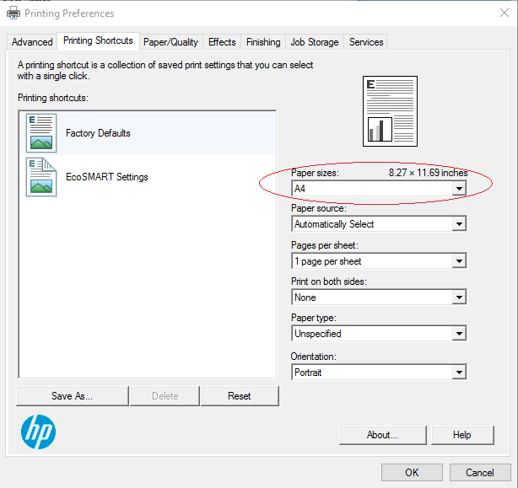Click the HP logo icon
This screenshot has height=488, width=518.
coord(38,432)
